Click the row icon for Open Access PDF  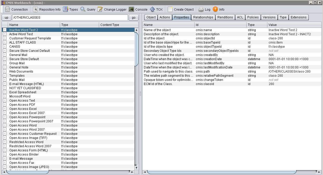(5, 104)
